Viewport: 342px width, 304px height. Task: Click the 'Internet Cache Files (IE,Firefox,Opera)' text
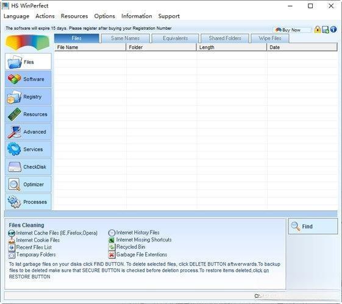click(x=57, y=233)
